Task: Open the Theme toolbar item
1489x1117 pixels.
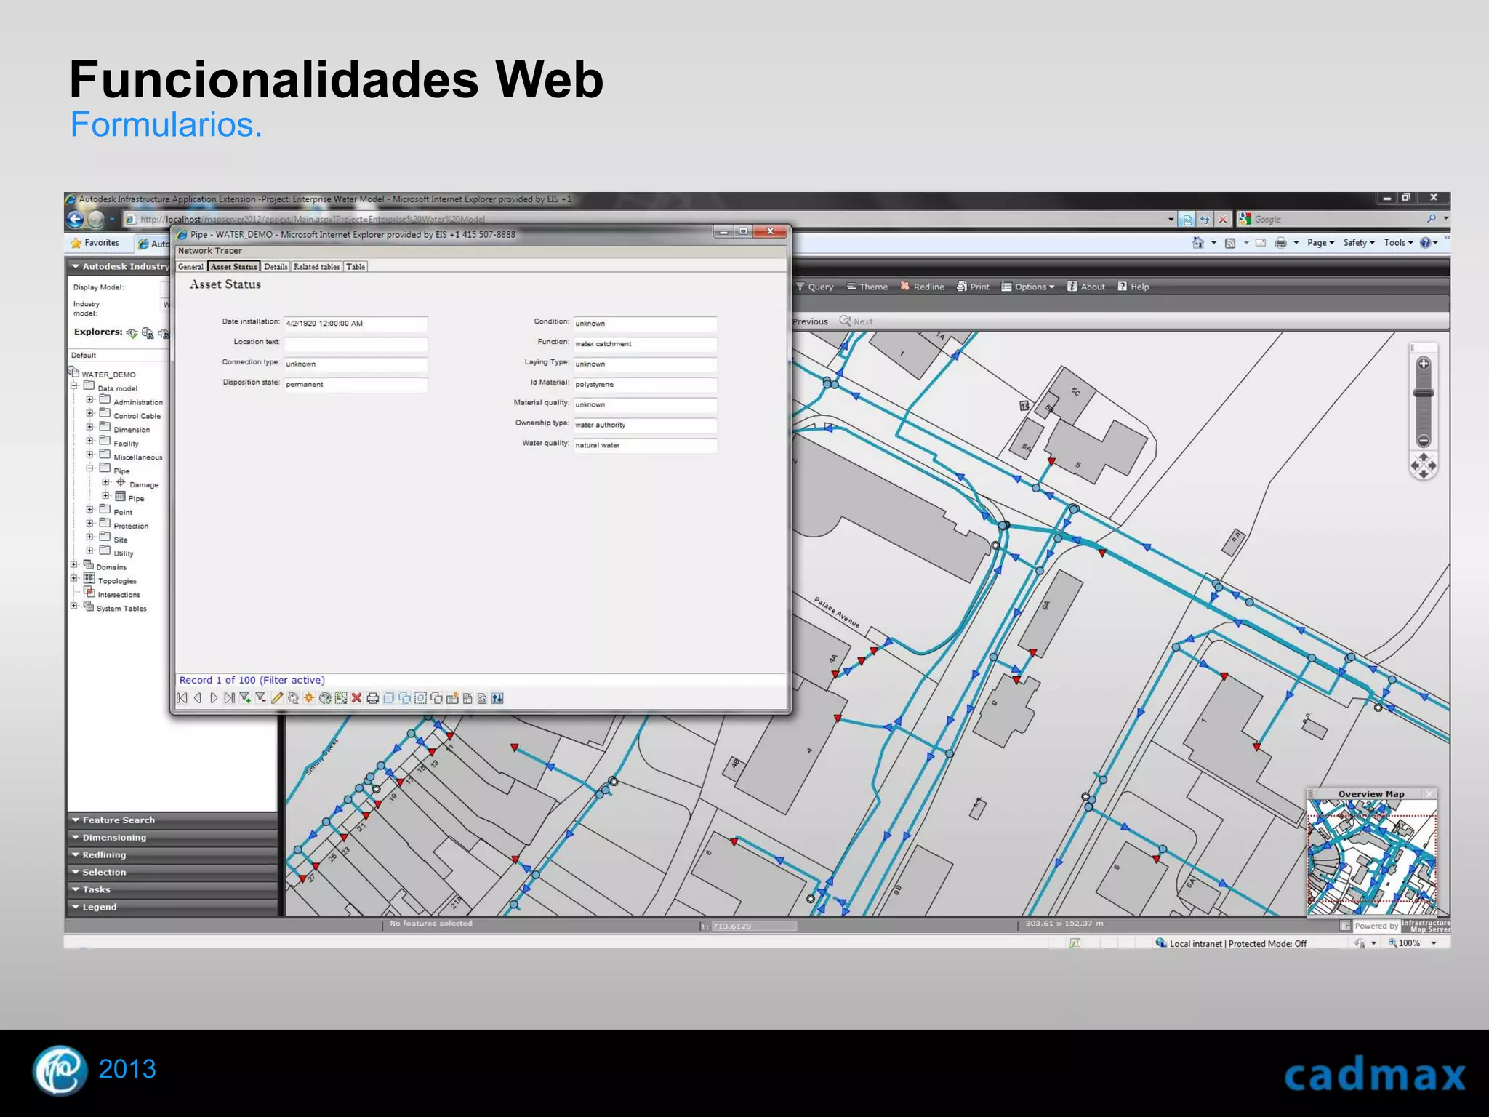Action: (x=867, y=287)
